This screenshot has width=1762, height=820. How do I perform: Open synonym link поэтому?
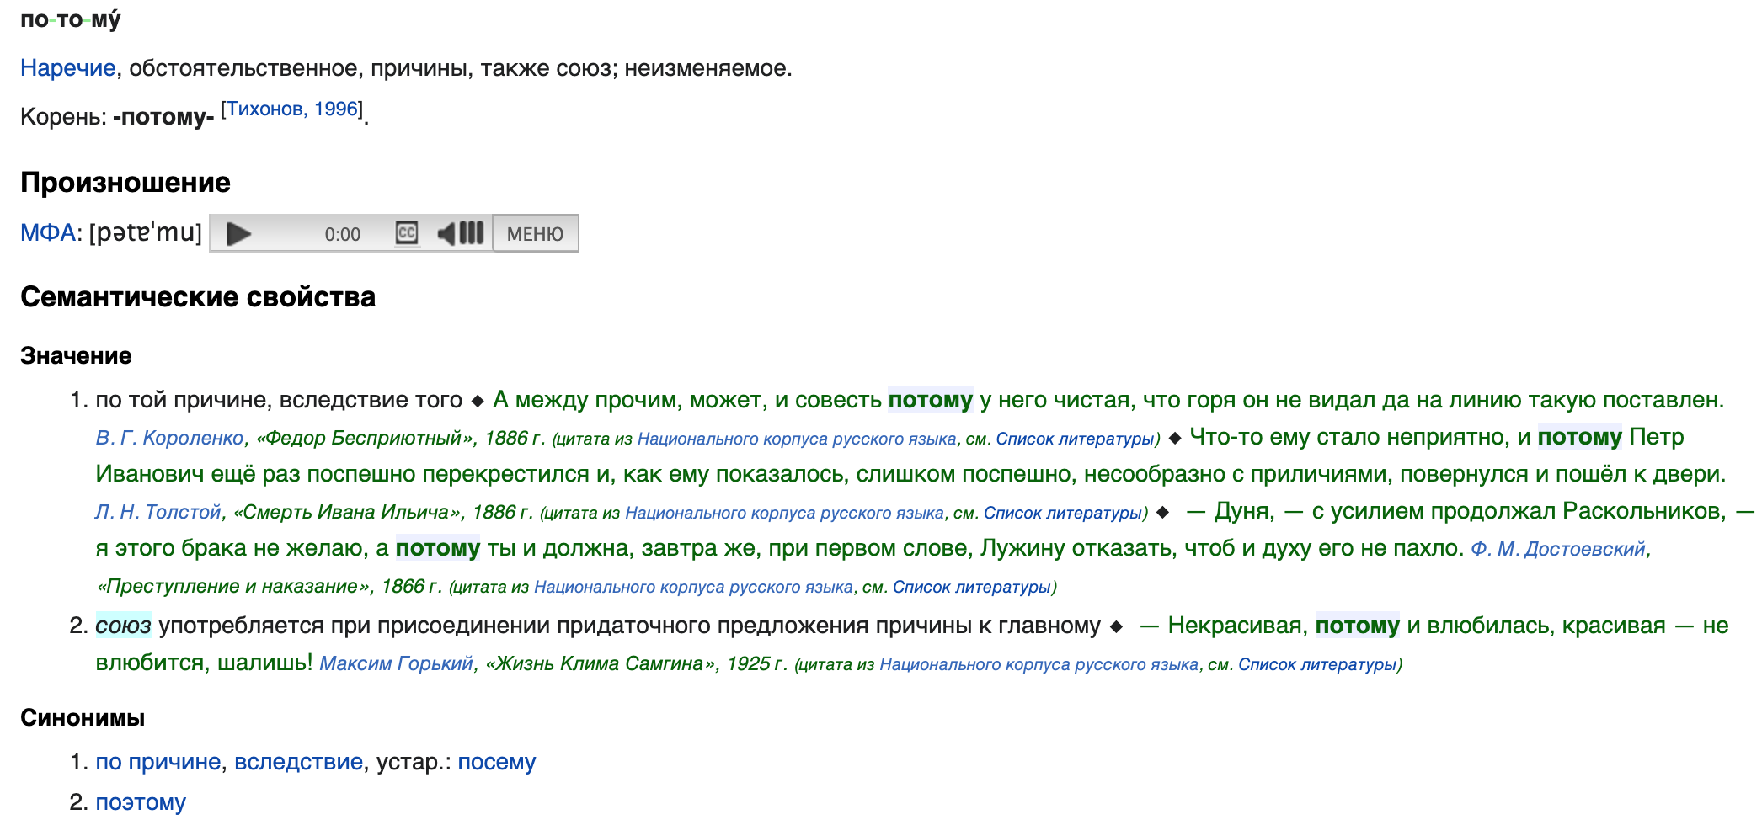click(141, 802)
